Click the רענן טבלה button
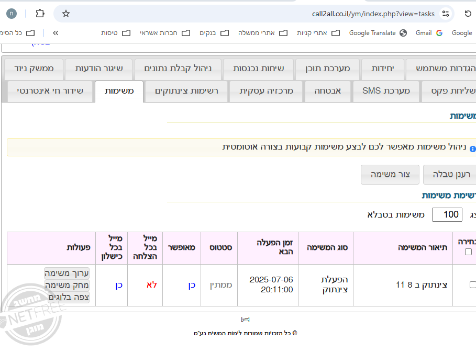476x353 pixels. 450,175
